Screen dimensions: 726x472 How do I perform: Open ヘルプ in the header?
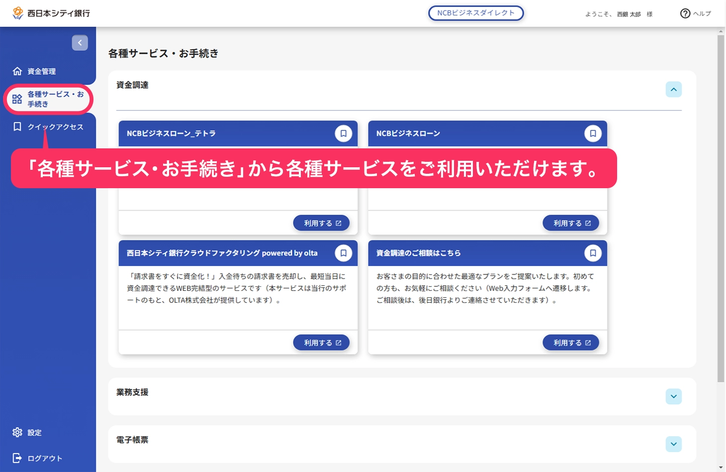tap(696, 13)
